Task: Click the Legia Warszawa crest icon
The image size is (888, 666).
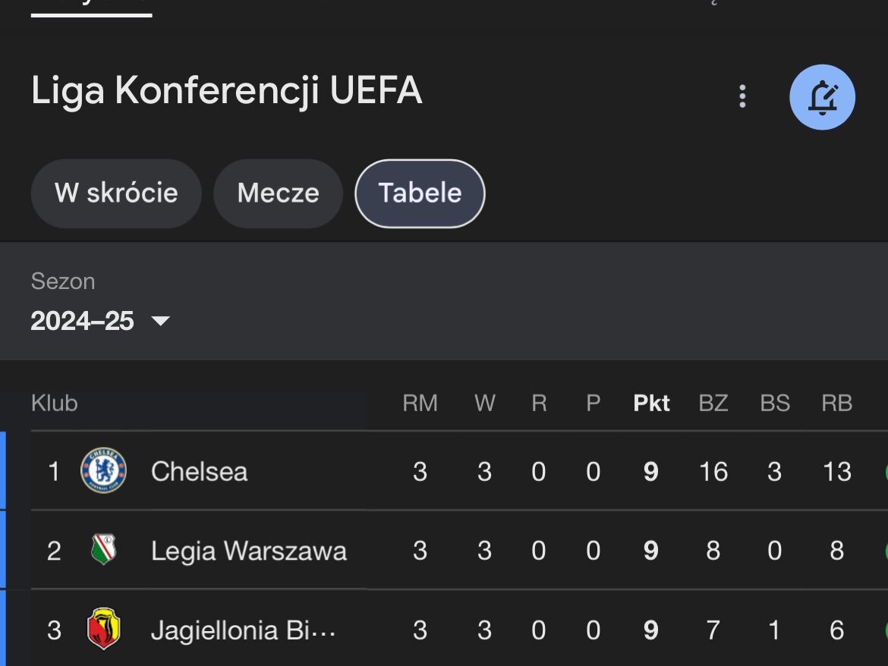Action: click(104, 551)
